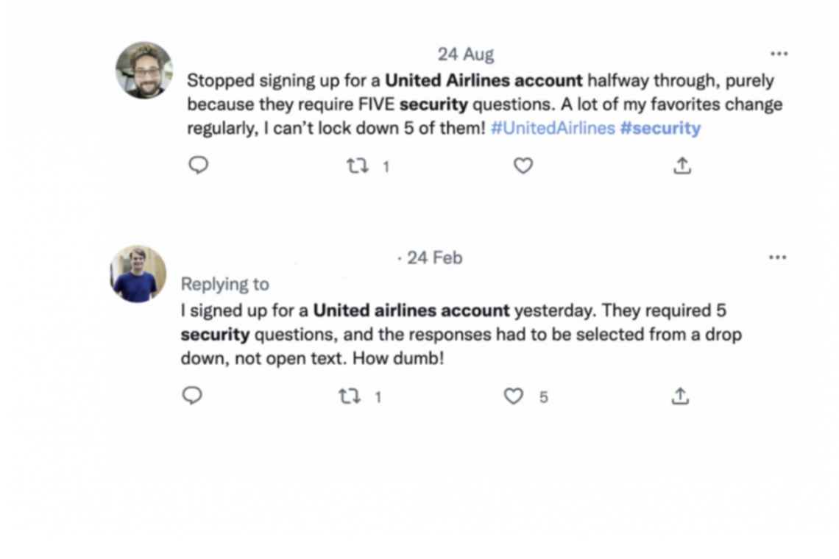
Task: Share the 24 Feb tweet
Action: click(680, 397)
